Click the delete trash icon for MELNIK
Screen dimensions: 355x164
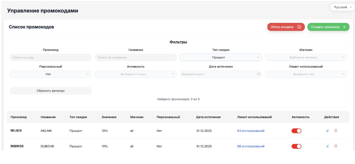coord(336,131)
